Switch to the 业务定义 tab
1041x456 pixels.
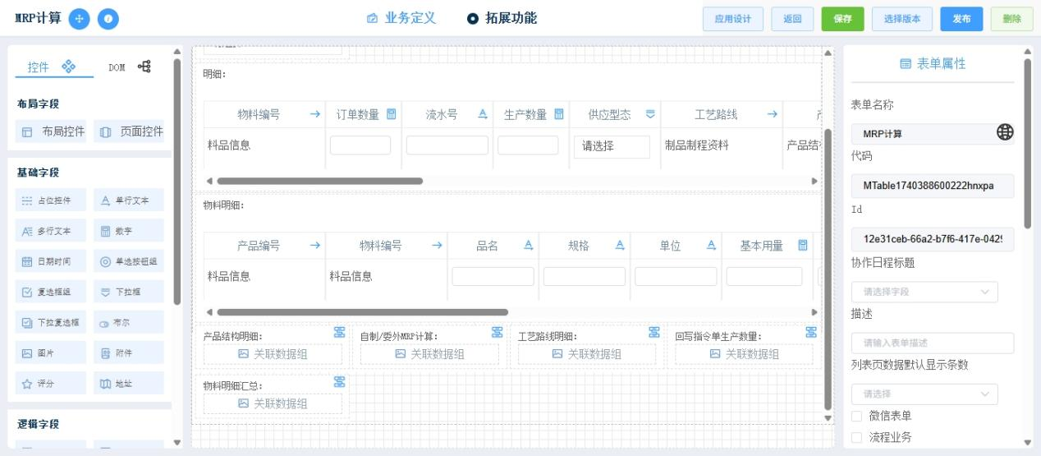click(x=401, y=18)
